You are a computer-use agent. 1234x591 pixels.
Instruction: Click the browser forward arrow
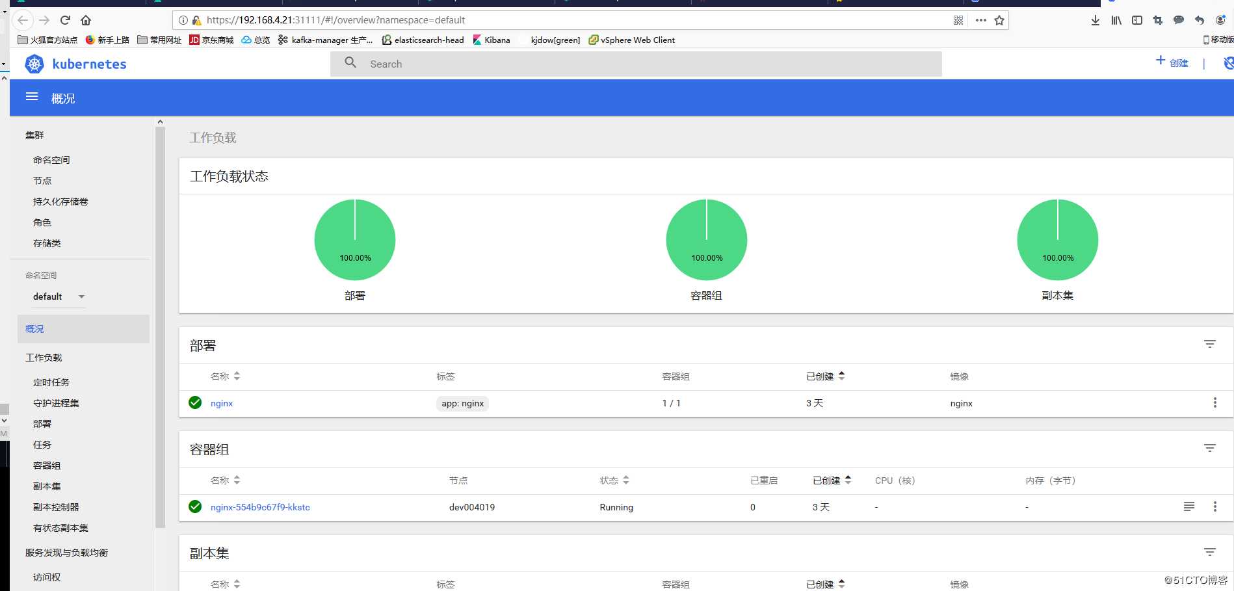coord(44,20)
